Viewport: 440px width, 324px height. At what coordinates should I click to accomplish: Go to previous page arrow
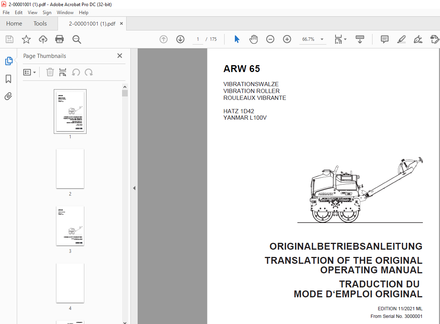(x=164, y=39)
